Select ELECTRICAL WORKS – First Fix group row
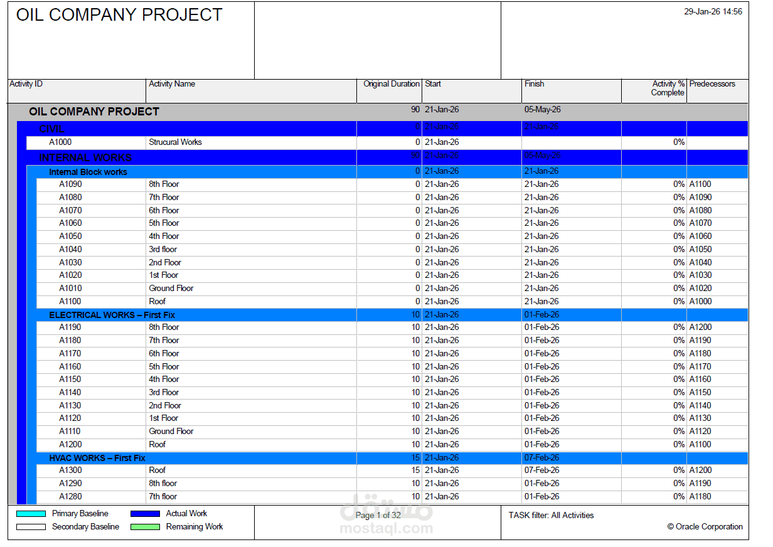The height and width of the screenshot is (547, 773). (388, 315)
